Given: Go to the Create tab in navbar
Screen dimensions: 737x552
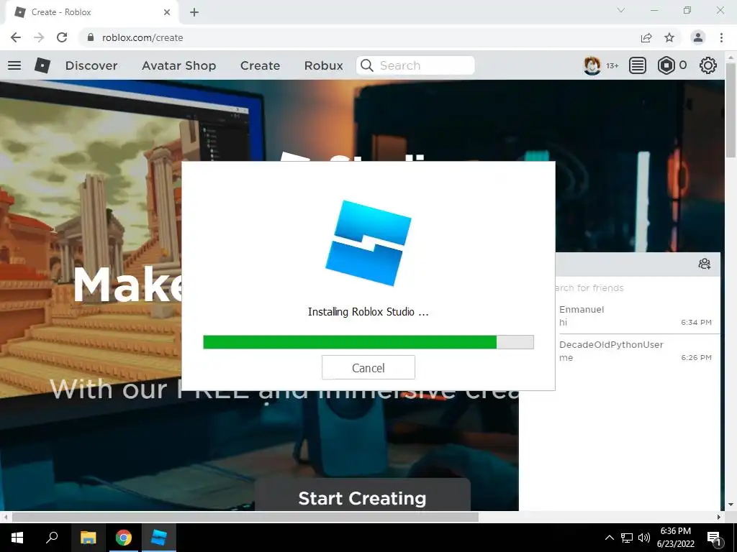Looking at the screenshot, I should pos(260,65).
